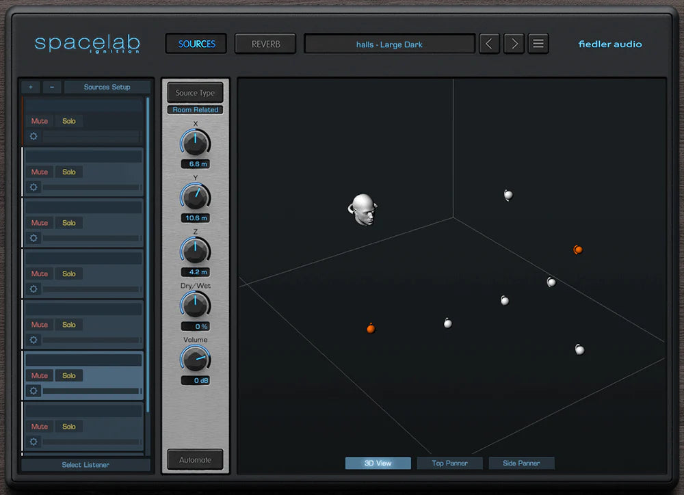This screenshot has width=684, height=495.
Task: Click the Automate button
Action: coord(195,459)
